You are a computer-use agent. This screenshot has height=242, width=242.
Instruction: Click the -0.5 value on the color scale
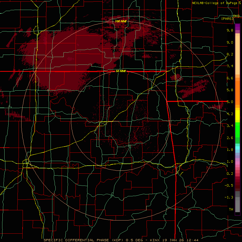coord(229,186)
